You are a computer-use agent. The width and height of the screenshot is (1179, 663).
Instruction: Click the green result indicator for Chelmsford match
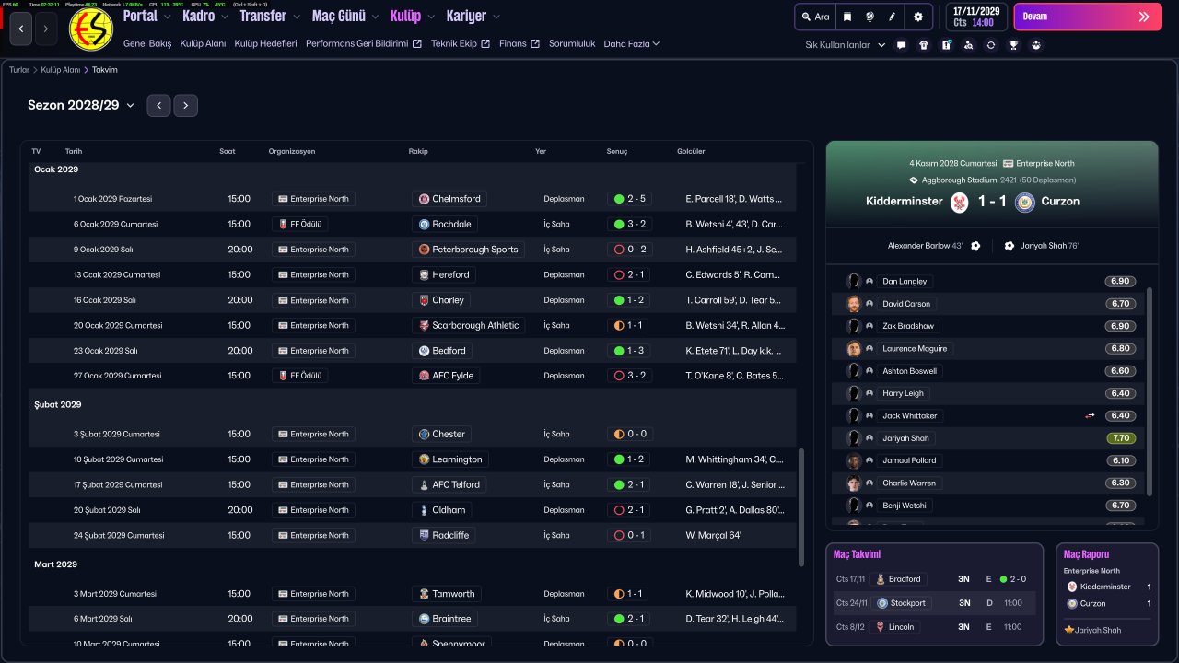617,199
